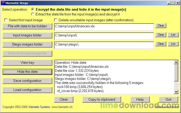This screenshot has width=181, height=113.
Task: Click 'Data file: C:\temp\input\finances.xls' log line
Action: click(x=82, y=66)
